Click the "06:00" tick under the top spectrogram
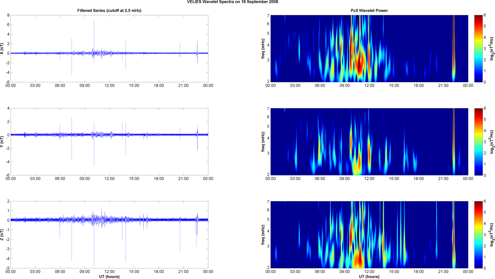This screenshot has height=279, width=495. [320, 86]
